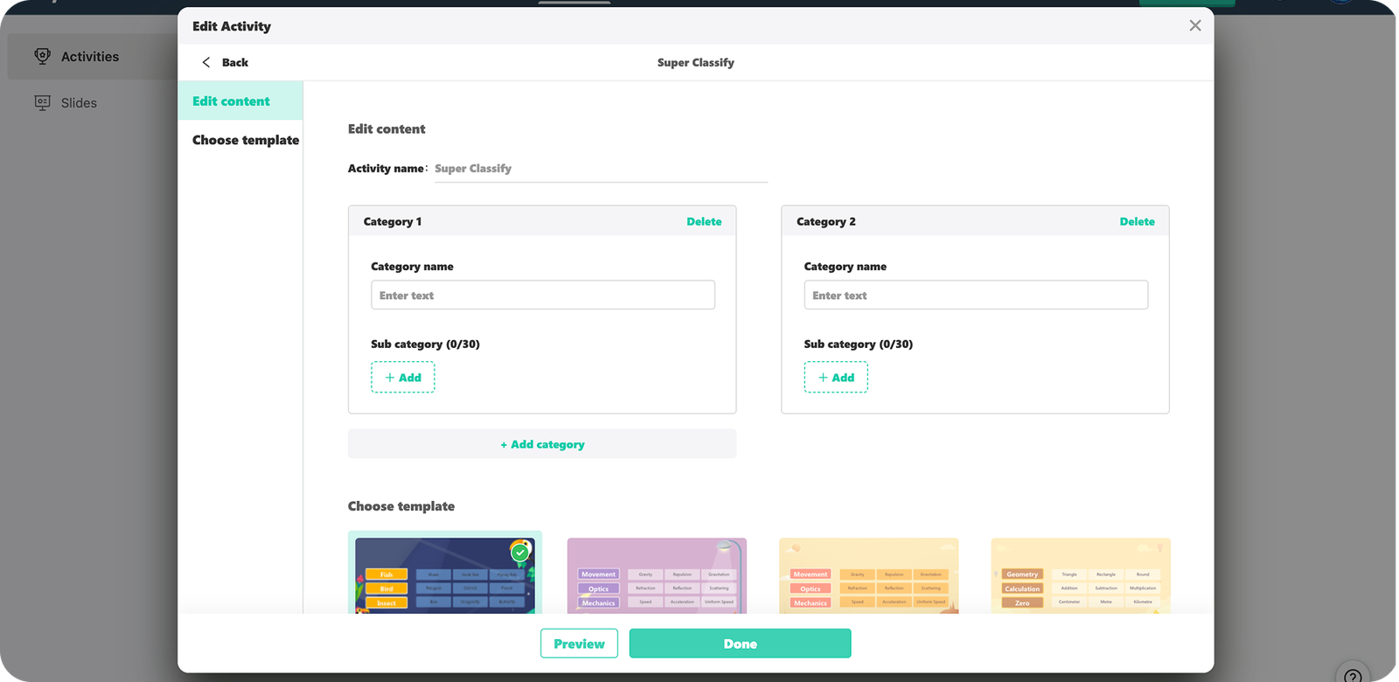Pick the orange Movement template thumbnail
This screenshot has height=682, width=1399.
coord(868,575)
